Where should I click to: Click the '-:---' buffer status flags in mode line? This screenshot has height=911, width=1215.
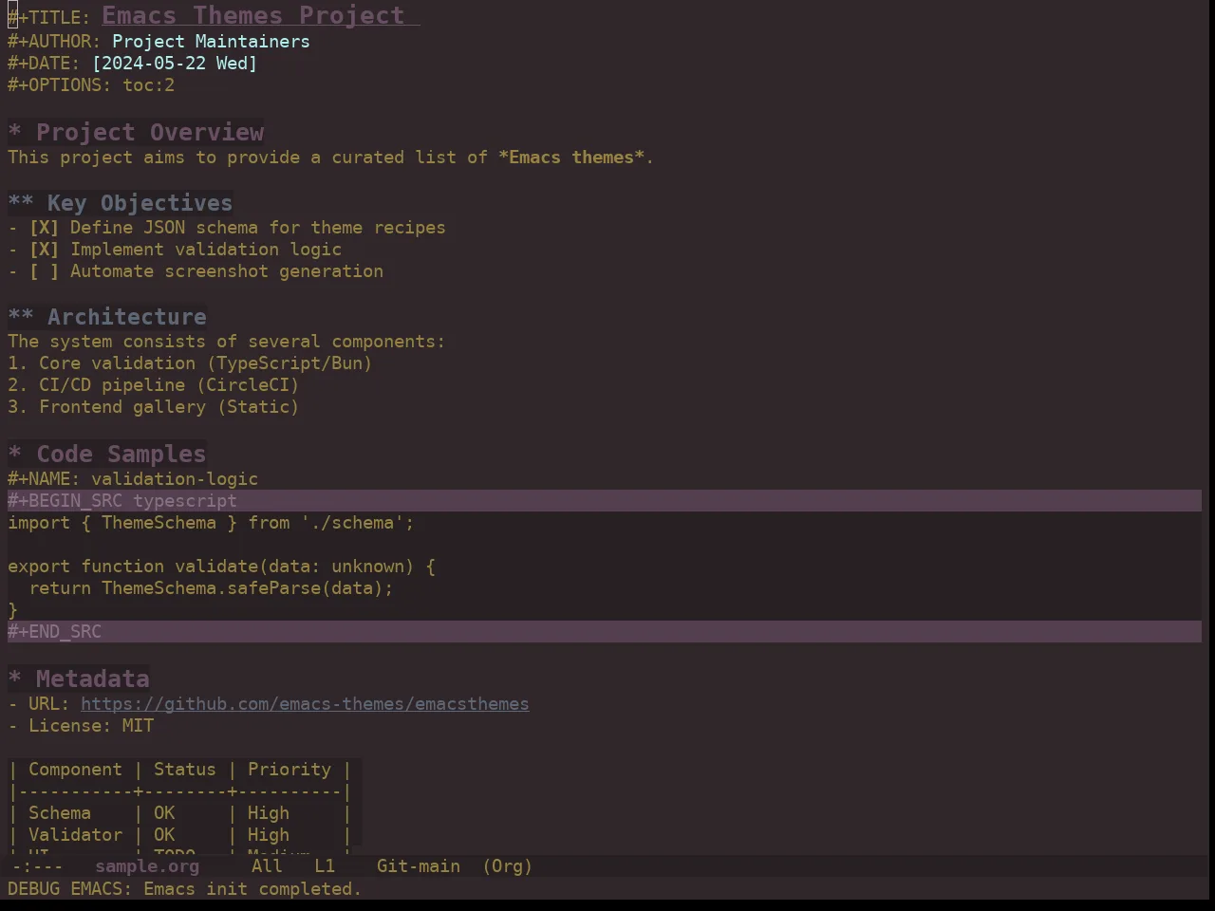click(37, 866)
